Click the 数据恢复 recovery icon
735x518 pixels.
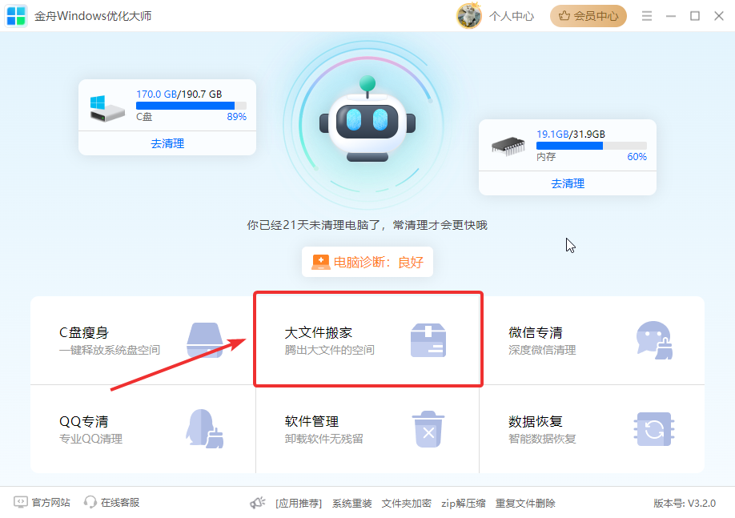[654, 429]
